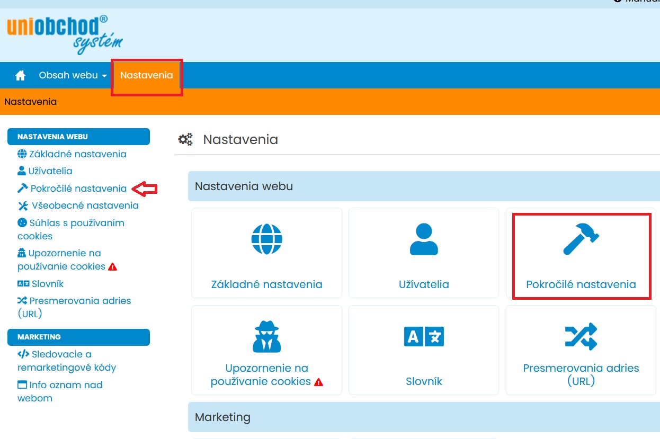This screenshot has height=439, width=660.
Task: Click the hammer icon in Pokročilé nastavenia tile
Action: pos(581,239)
